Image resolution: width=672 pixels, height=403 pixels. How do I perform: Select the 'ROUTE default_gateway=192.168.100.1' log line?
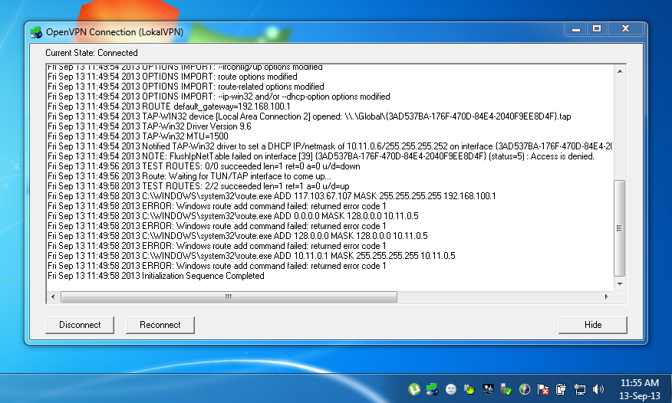coord(169,106)
